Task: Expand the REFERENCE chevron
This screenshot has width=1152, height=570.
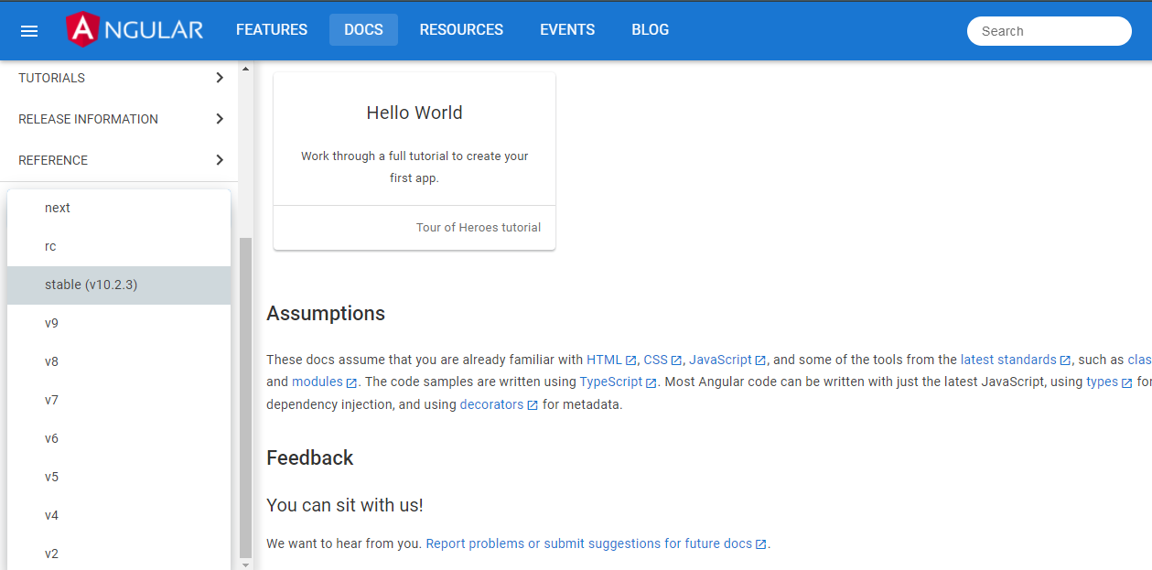Action: point(220,160)
